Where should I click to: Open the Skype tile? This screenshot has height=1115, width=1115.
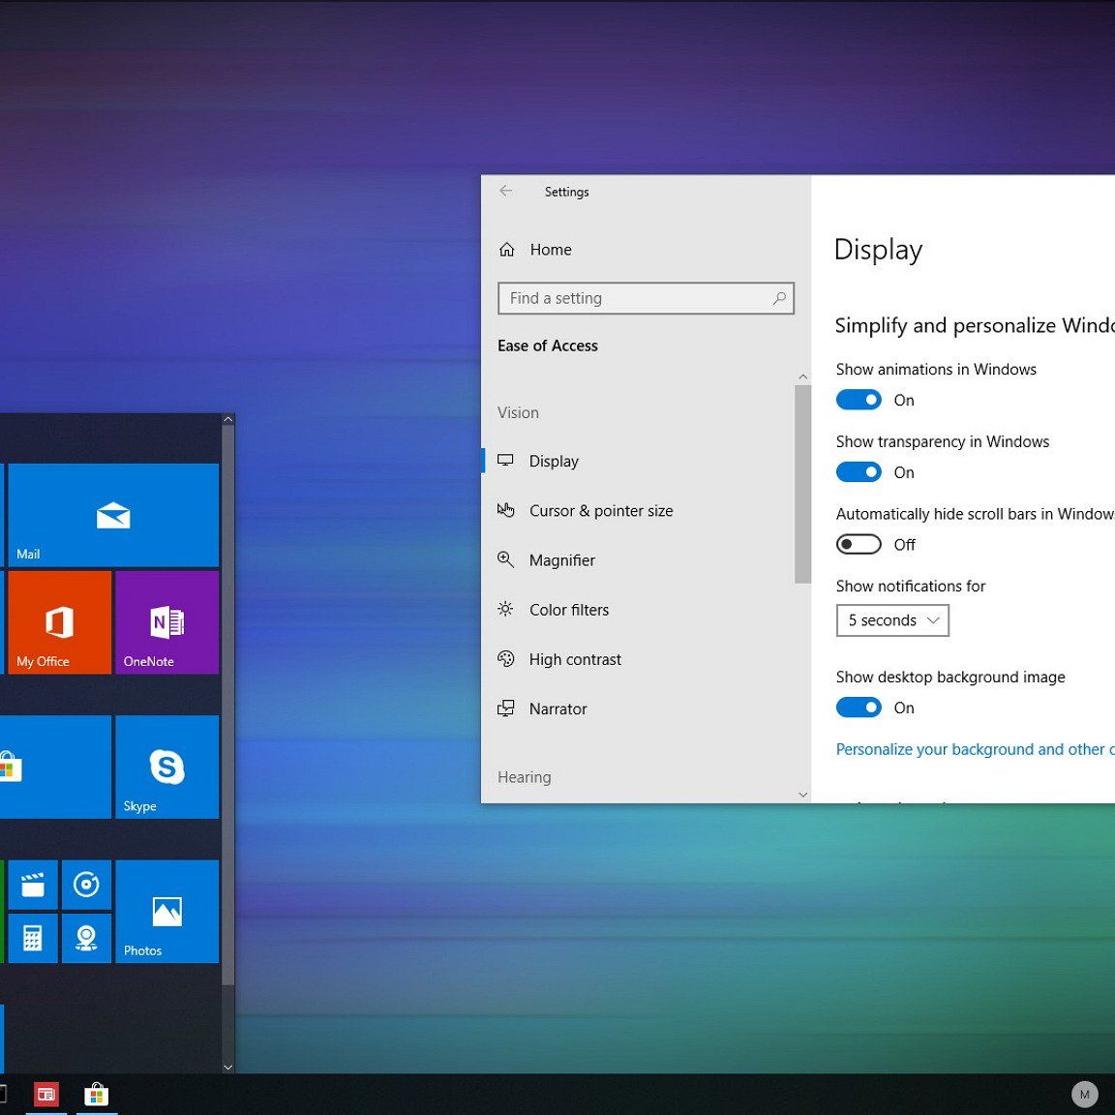click(x=166, y=767)
